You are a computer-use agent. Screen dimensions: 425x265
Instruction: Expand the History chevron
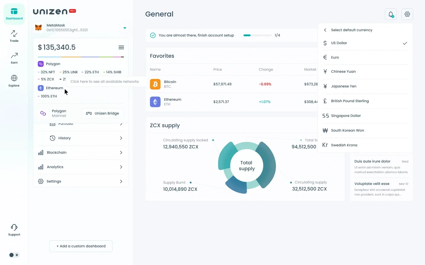[121, 138]
